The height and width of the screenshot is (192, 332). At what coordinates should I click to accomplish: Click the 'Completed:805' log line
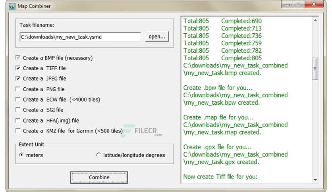coord(241,58)
